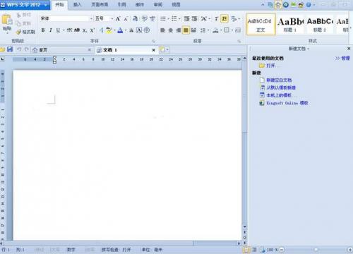Click the enclosed character circle icon
This screenshot has width=353, height=254.
click(147, 30)
